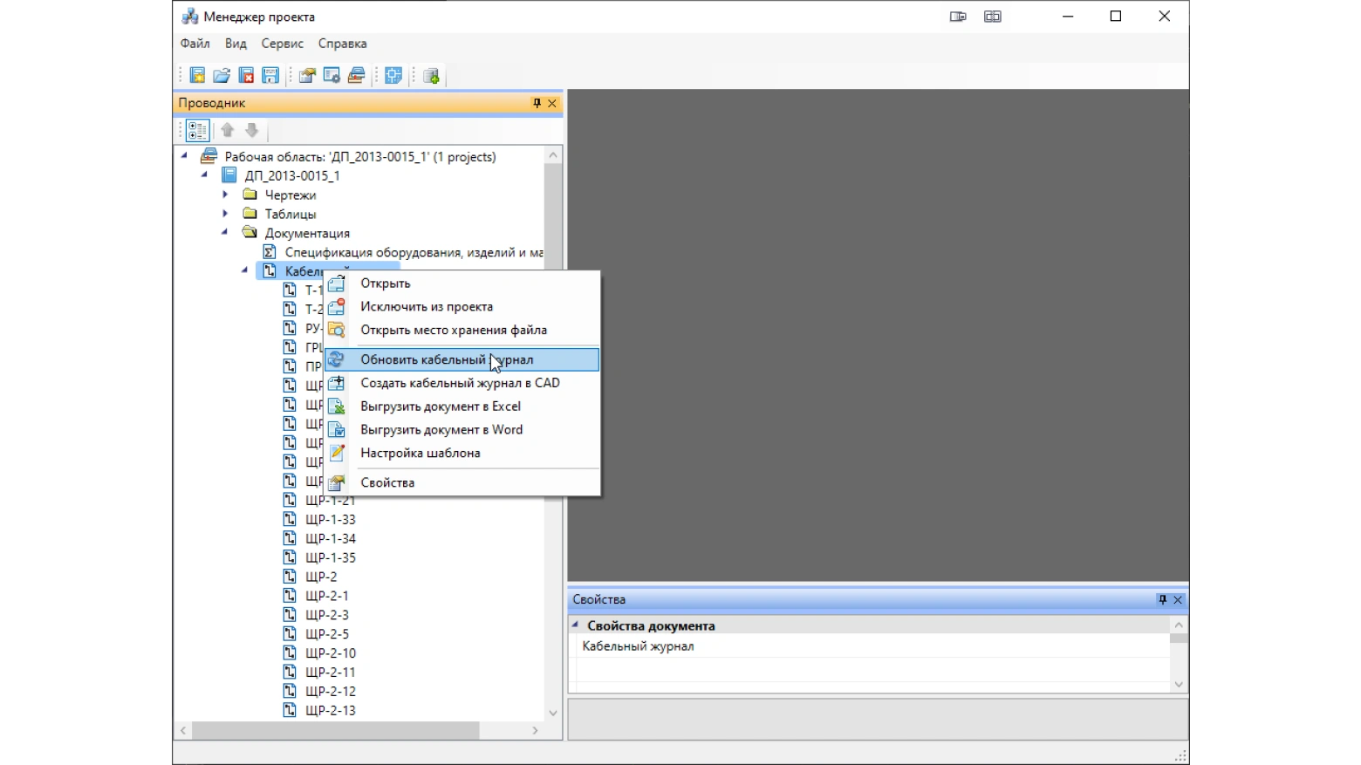This screenshot has height=765, width=1361.
Task: Select Создать кабельный журнал в CAD
Action: [x=462, y=383]
